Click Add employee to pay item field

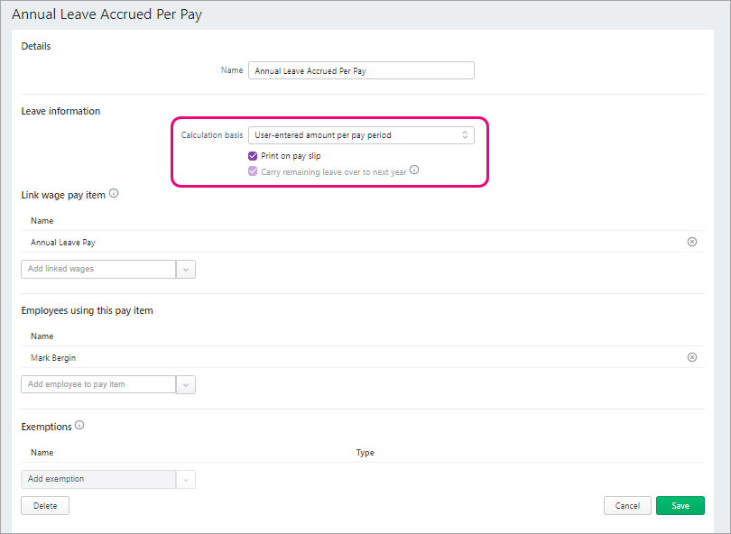click(97, 384)
